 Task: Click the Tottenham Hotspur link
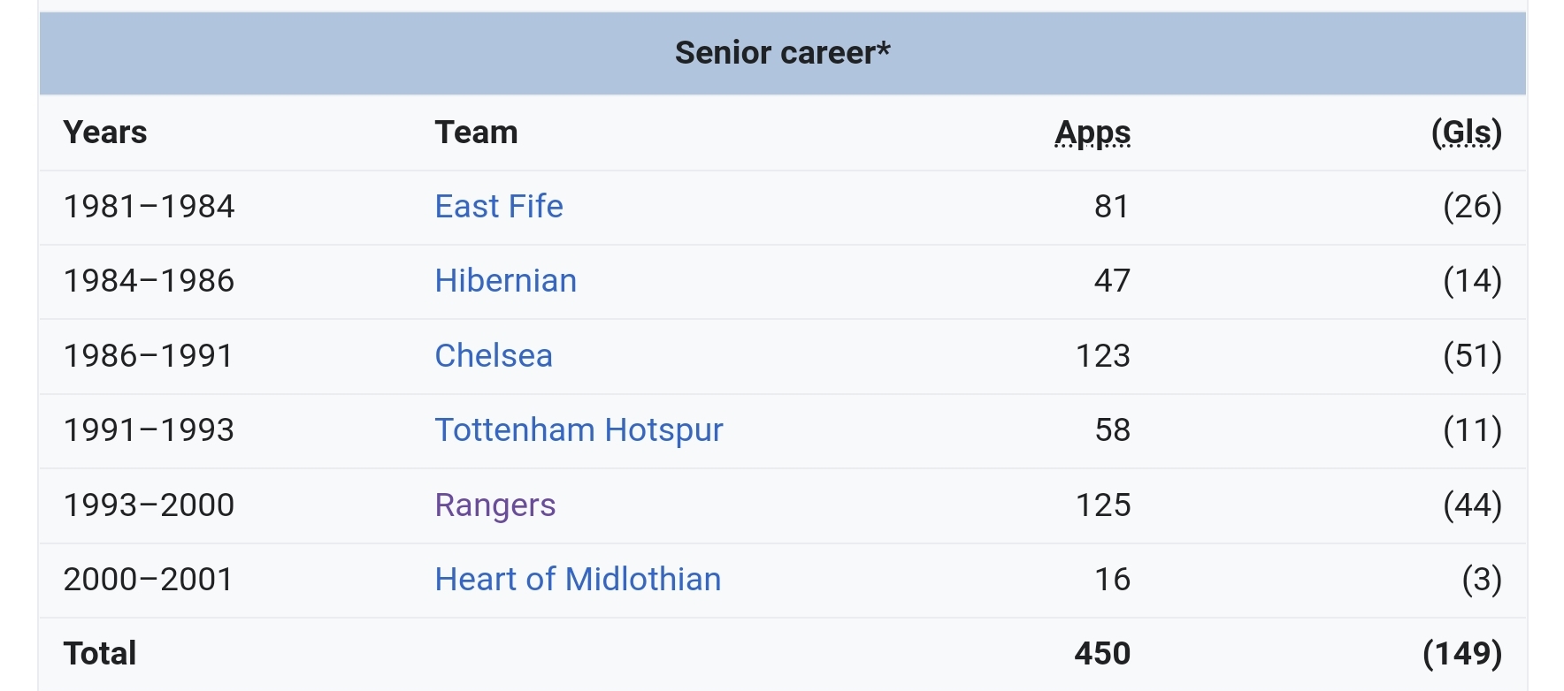(x=579, y=430)
